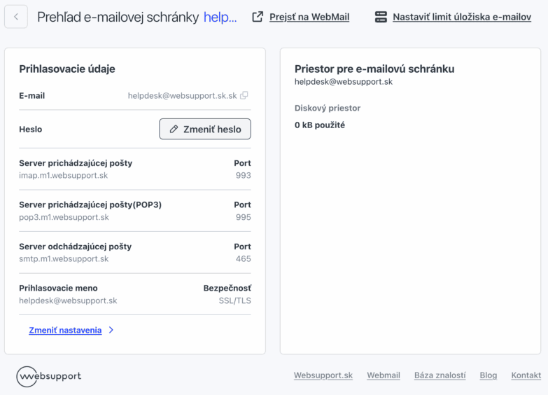Click the external-link icon beside Prejsť na WebMail
This screenshot has width=548, height=395.
(258, 17)
